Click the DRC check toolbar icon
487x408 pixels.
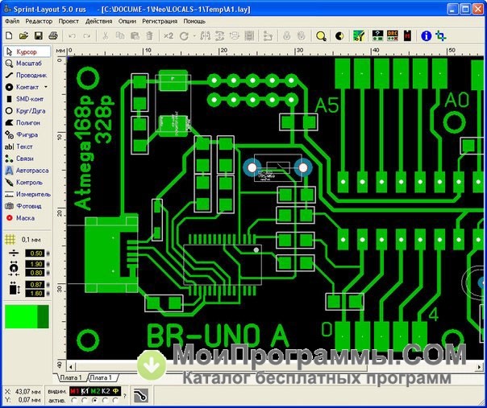point(393,35)
